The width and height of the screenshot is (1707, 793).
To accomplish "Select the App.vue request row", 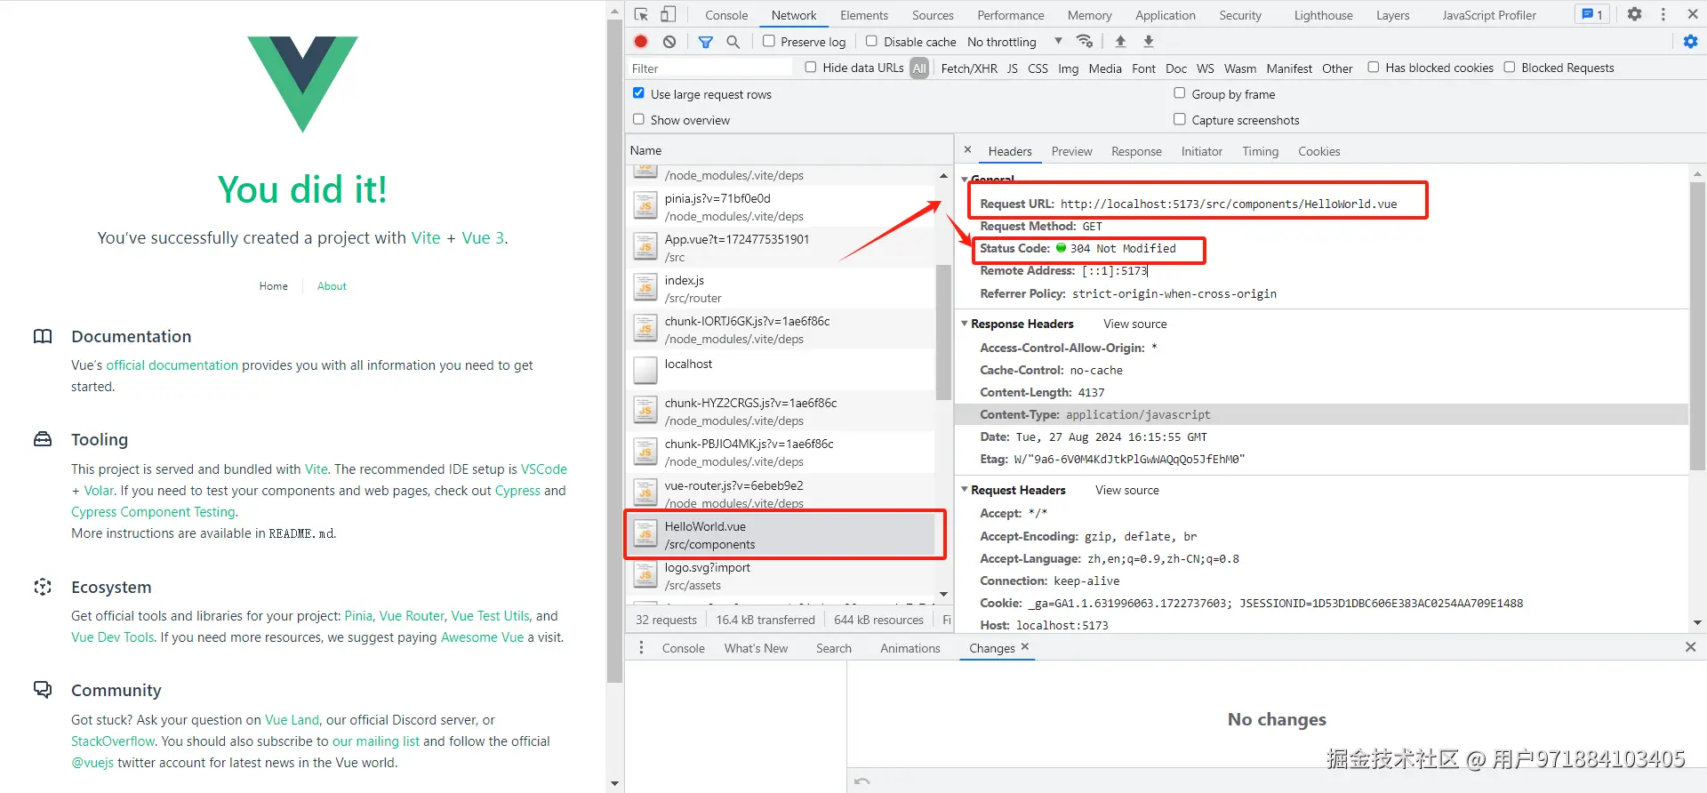I will click(x=781, y=247).
